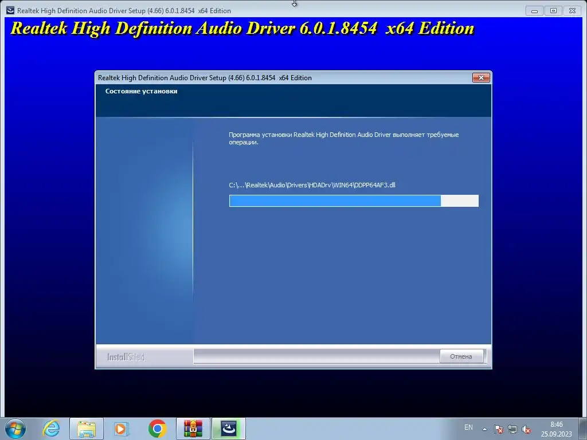Click the DDPP64AF3.dll file path text
This screenshot has height=440, width=587.
click(x=312, y=185)
